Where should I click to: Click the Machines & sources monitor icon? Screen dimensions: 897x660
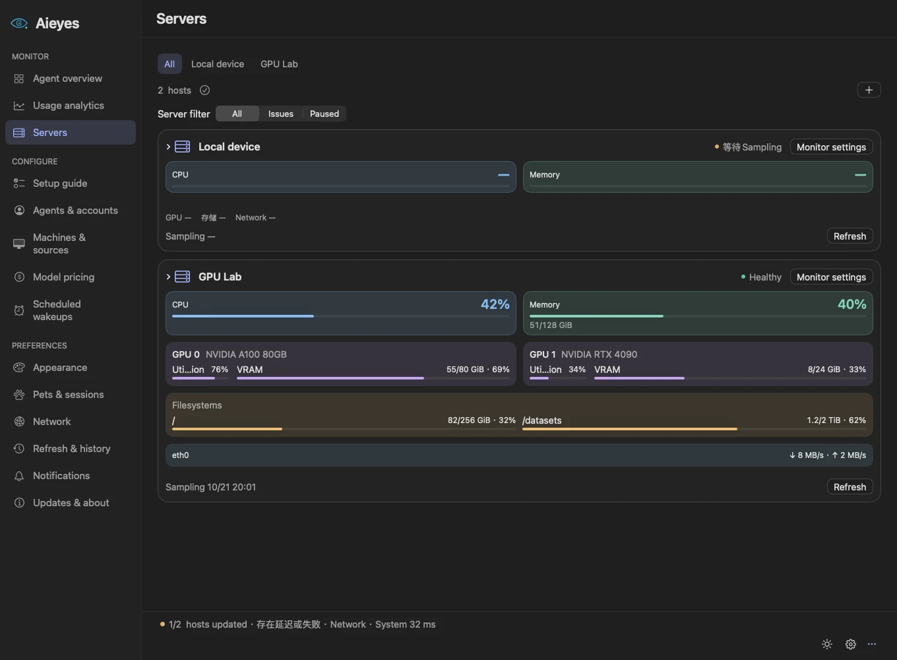coord(19,244)
